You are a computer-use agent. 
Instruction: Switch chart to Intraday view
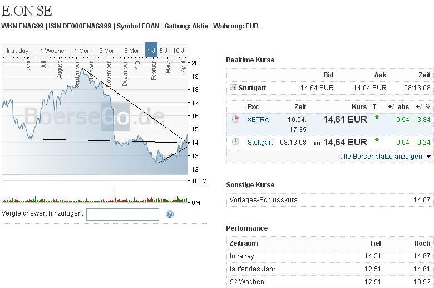click(17, 51)
